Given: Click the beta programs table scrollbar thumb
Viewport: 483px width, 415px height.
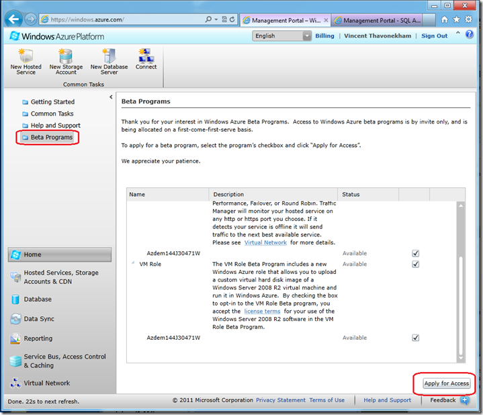Looking at the screenshot, I should pyautogui.click(x=461, y=306).
